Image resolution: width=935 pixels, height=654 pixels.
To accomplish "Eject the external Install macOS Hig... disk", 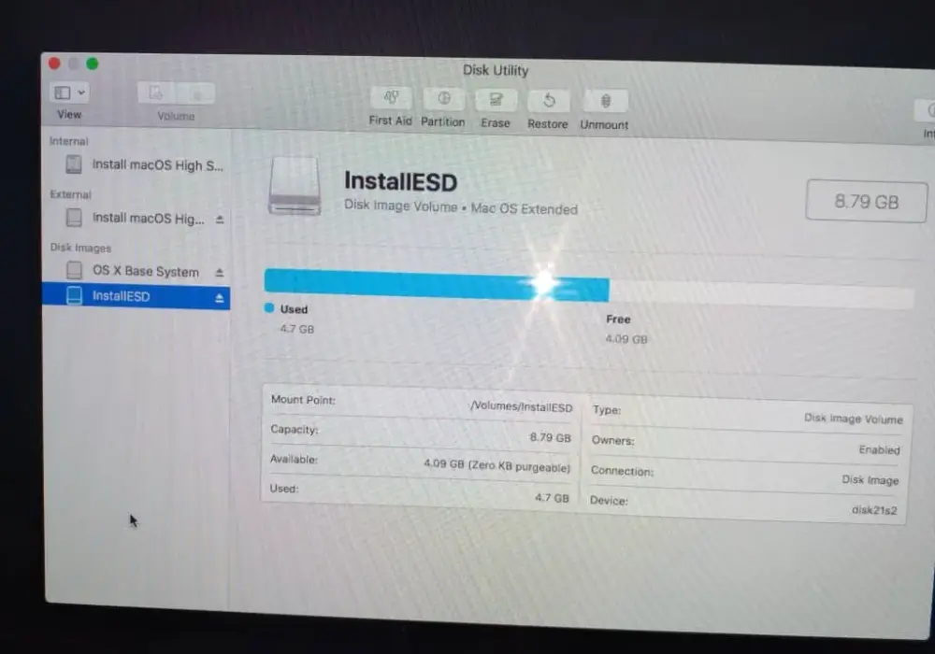I will pos(220,220).
